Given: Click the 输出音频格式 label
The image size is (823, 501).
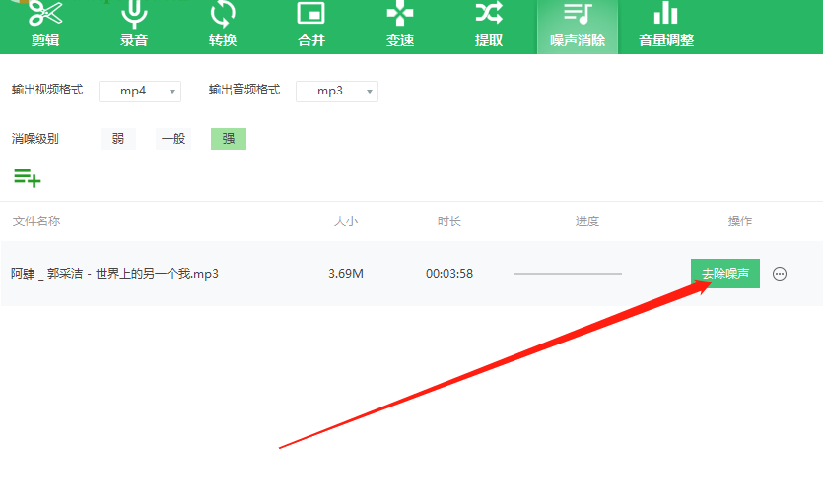Looking at the screenshot, I should [244, 91].
